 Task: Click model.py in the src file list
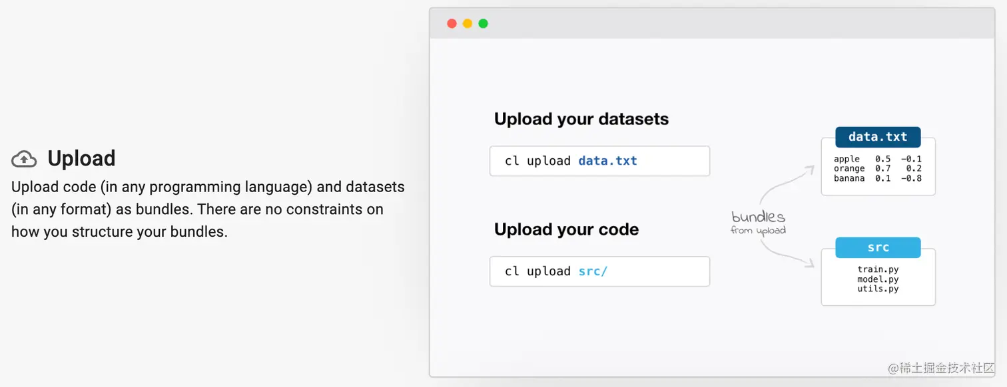click(878, 279)
